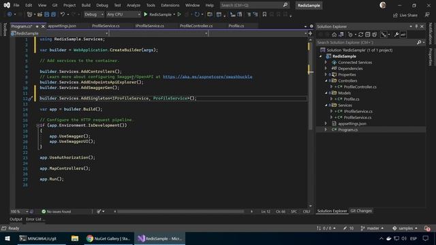436x245 pixels.
Task: Click Show All Files icon
Action: tap(374, 35)
